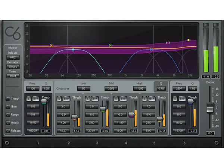The image size is (224, 168).
Task: Click the band 3 release value 20.04
Action: click(92, 131)
